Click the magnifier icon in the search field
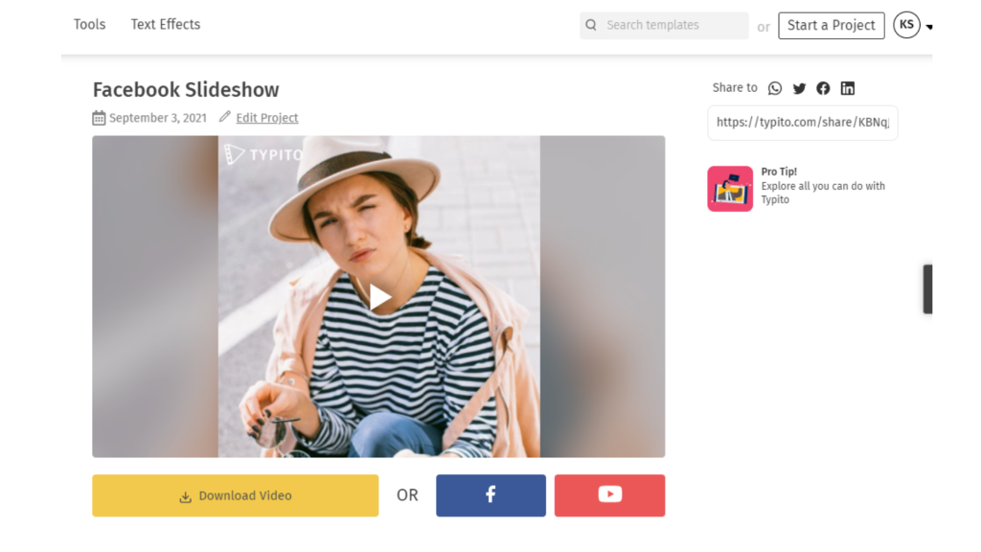The height and width of the screenshot is (552, 981). pos(591,25)
